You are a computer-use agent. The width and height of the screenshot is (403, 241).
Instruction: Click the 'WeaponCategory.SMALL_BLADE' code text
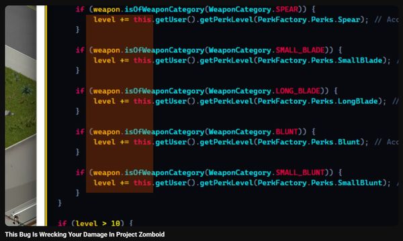tap(267, 50)
